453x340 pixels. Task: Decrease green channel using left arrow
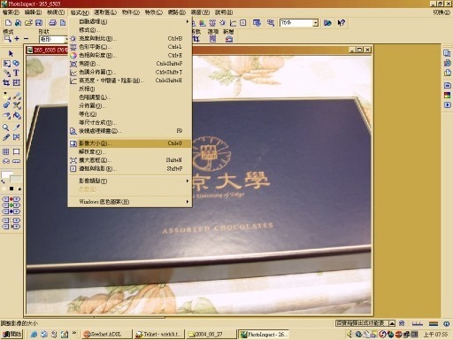click(5, 205)
